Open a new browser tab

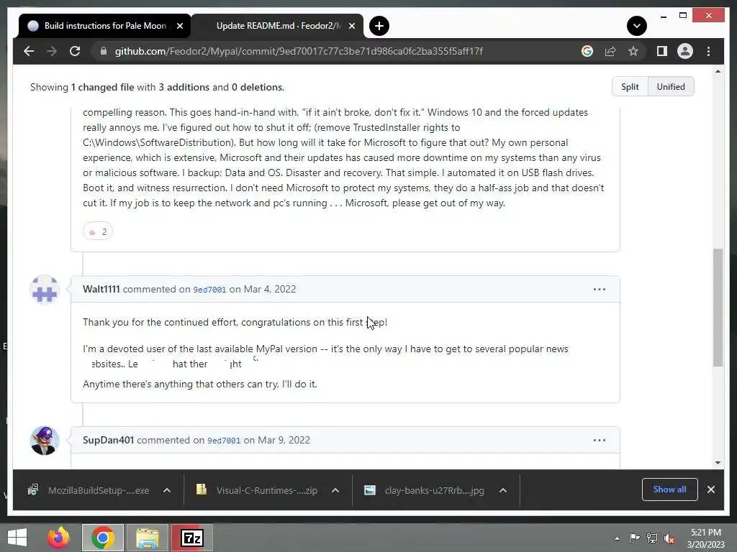[x=379, y=26]
